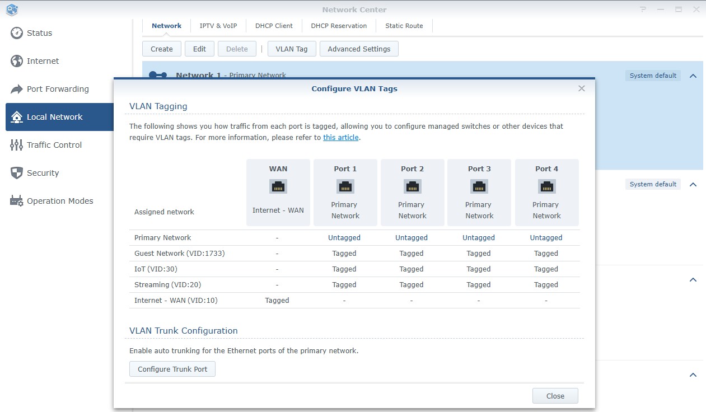This screenshot has height=412, width=706.
Task: Click the Security shield icon
Action: pyautogui.click(x=17, y=173)
